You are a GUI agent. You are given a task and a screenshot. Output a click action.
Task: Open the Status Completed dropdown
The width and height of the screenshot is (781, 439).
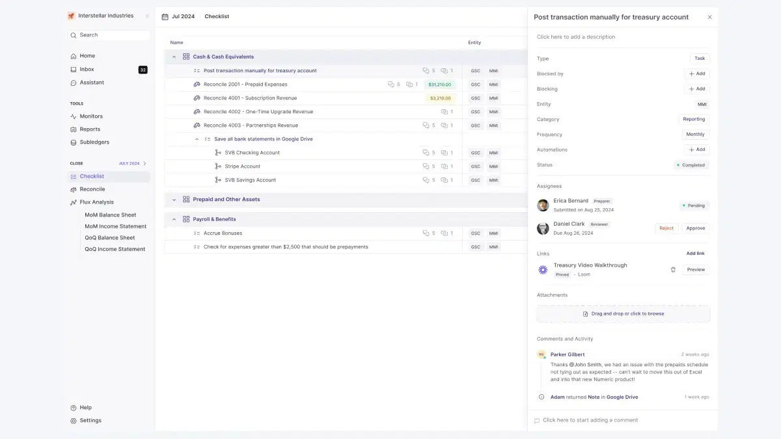tap(691, 165)
